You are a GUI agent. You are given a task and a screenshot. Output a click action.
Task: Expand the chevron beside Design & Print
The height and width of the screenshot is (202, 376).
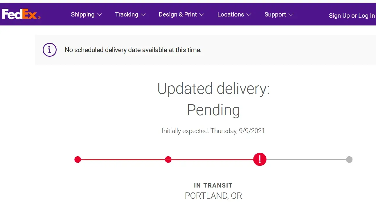click(202, 14)
